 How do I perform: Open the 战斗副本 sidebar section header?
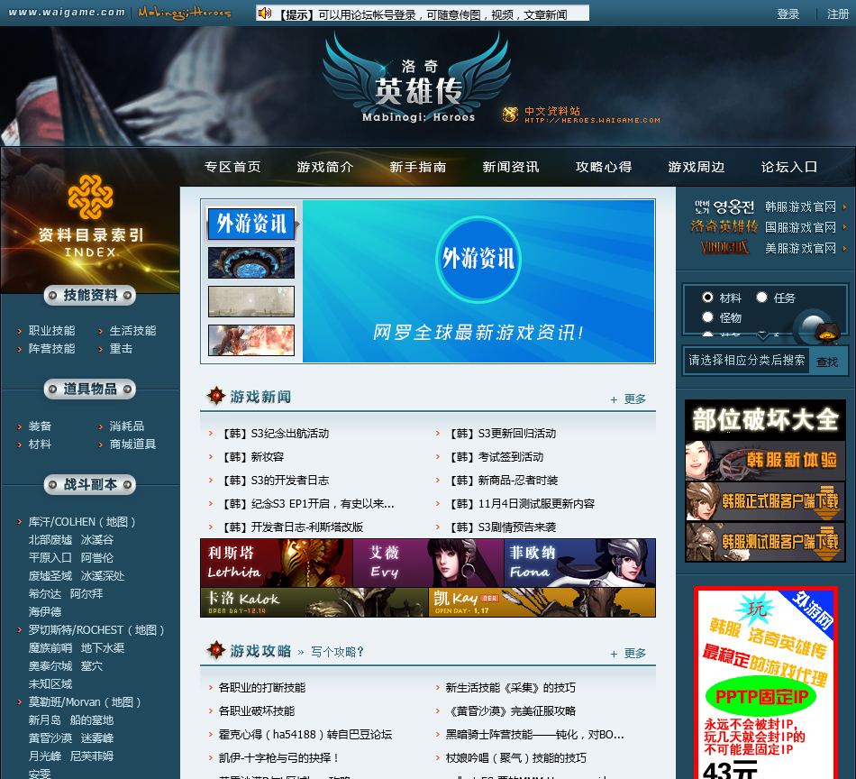90,484
